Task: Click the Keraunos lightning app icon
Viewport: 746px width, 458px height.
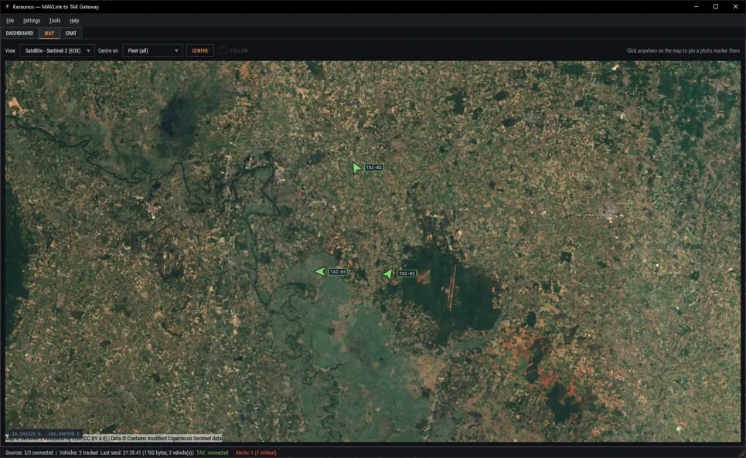Action: 7,7
